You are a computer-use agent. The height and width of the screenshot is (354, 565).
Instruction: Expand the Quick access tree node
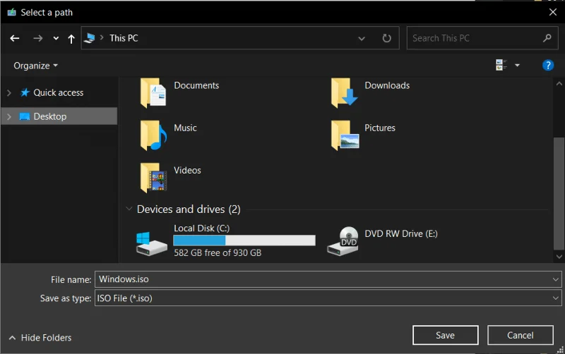(x=9, y=93)
